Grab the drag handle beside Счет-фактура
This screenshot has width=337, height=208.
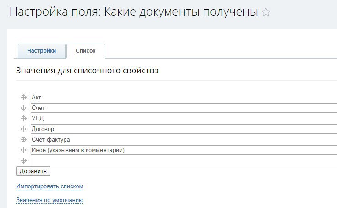[x=23, y=140]
